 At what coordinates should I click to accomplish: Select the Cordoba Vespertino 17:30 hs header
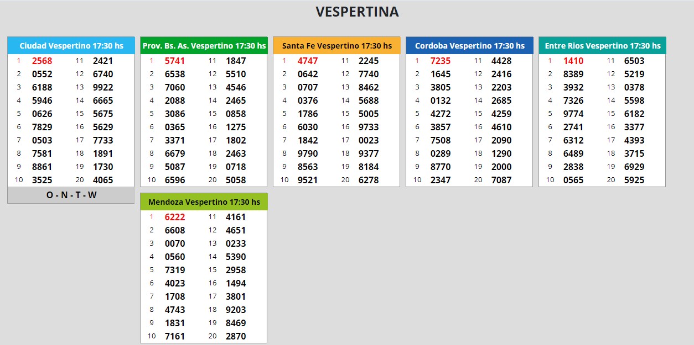click(469, 46)
